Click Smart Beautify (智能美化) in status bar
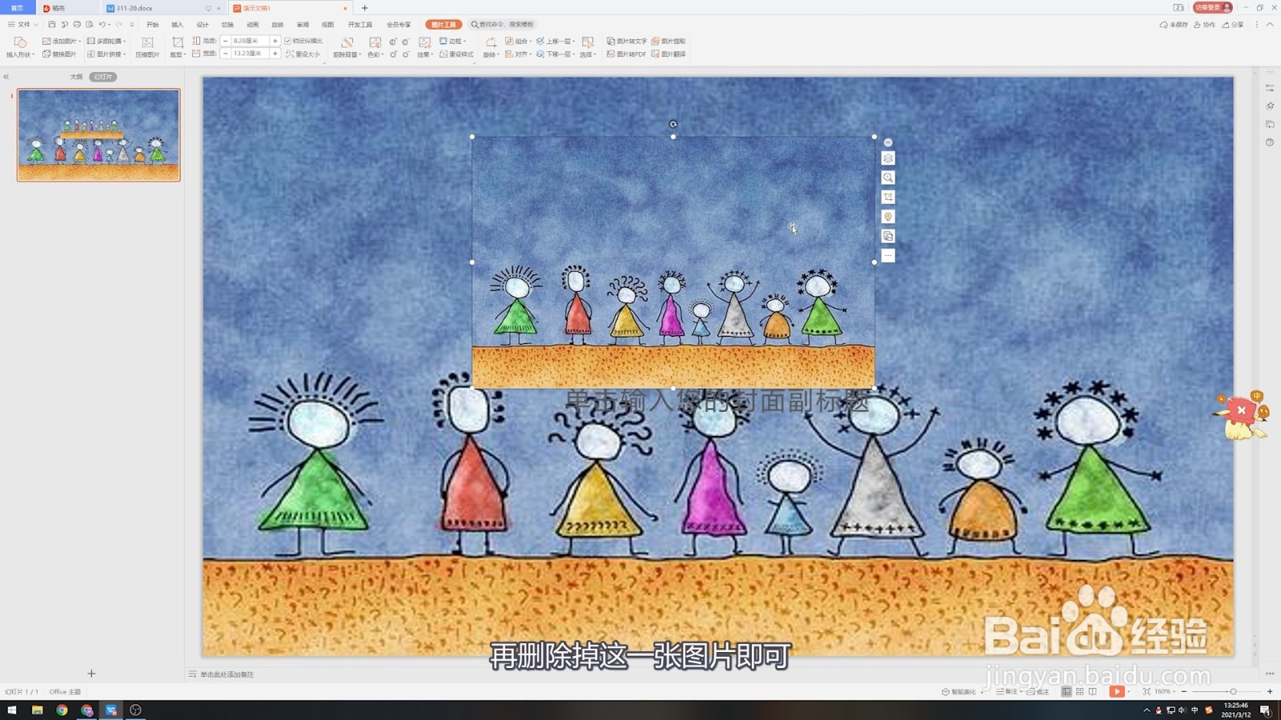1281x720 pixels. (x=959, y=691)
